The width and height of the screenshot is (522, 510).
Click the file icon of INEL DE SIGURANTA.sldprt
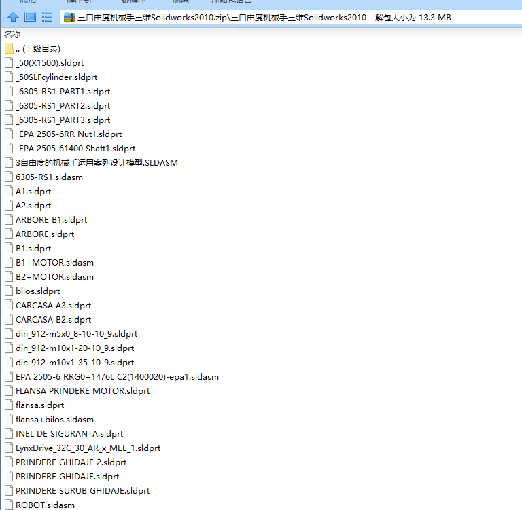9,433
